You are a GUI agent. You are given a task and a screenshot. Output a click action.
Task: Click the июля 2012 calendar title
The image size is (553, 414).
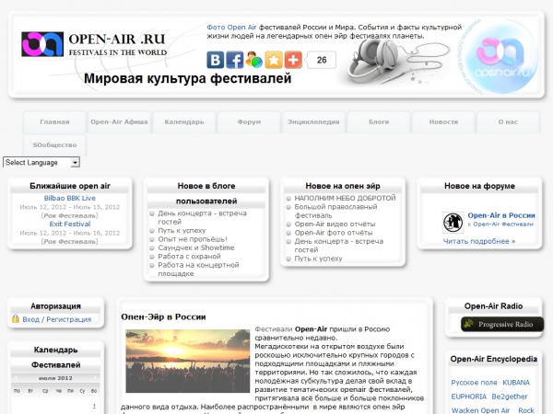pyautogui.click(x=55, y=378)
